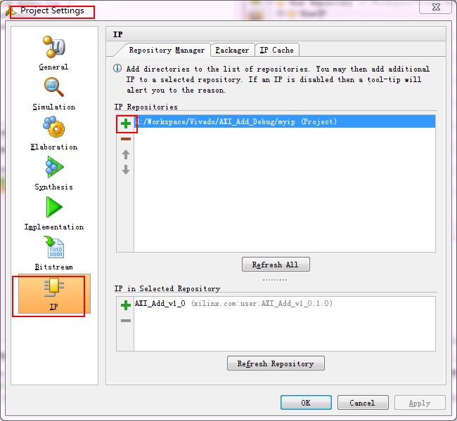Go to Synthesis settings

pyautogui.click(x=54, y=173)
